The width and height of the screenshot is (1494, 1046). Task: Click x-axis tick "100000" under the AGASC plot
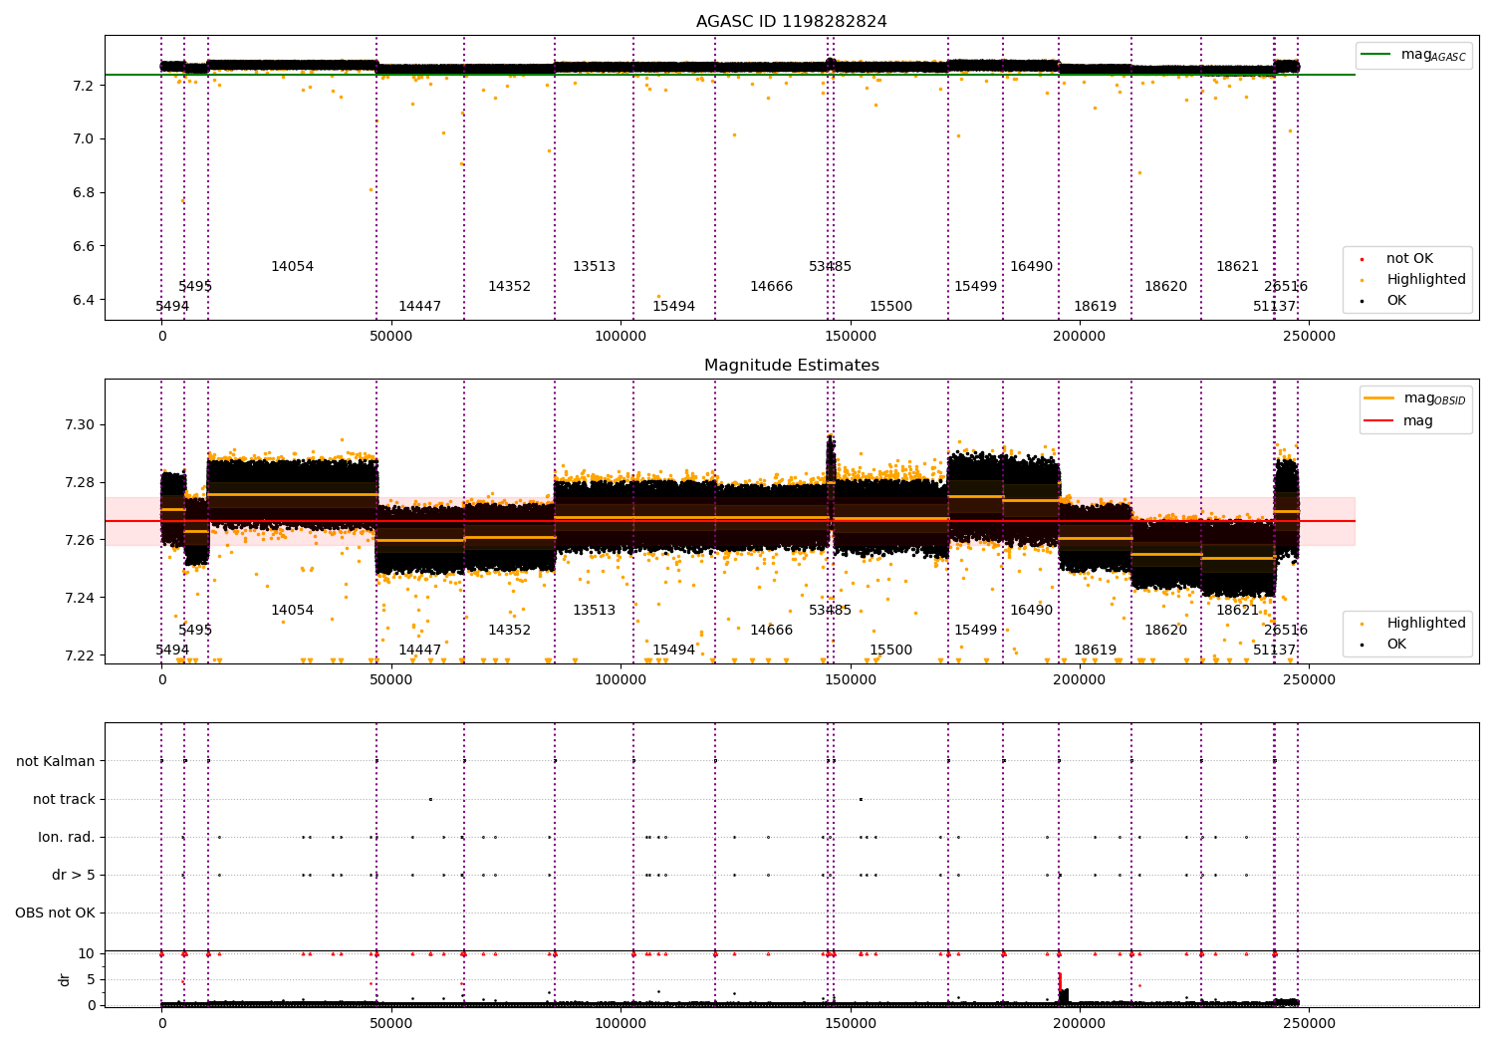(621, 337)
